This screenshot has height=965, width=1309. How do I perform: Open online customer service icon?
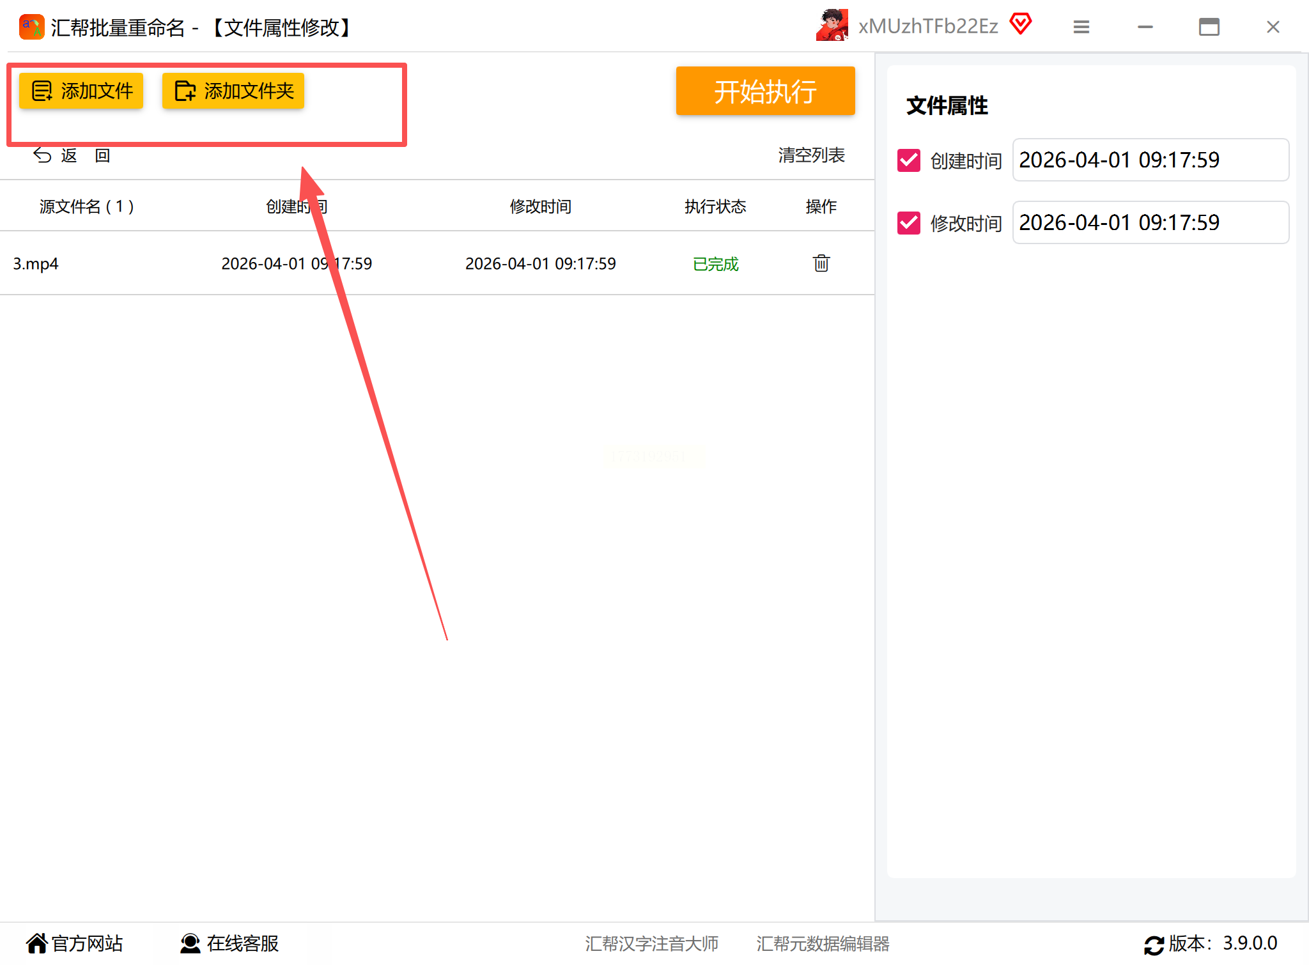(190, 943)
